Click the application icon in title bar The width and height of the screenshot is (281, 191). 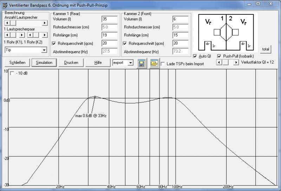[5, 4]
